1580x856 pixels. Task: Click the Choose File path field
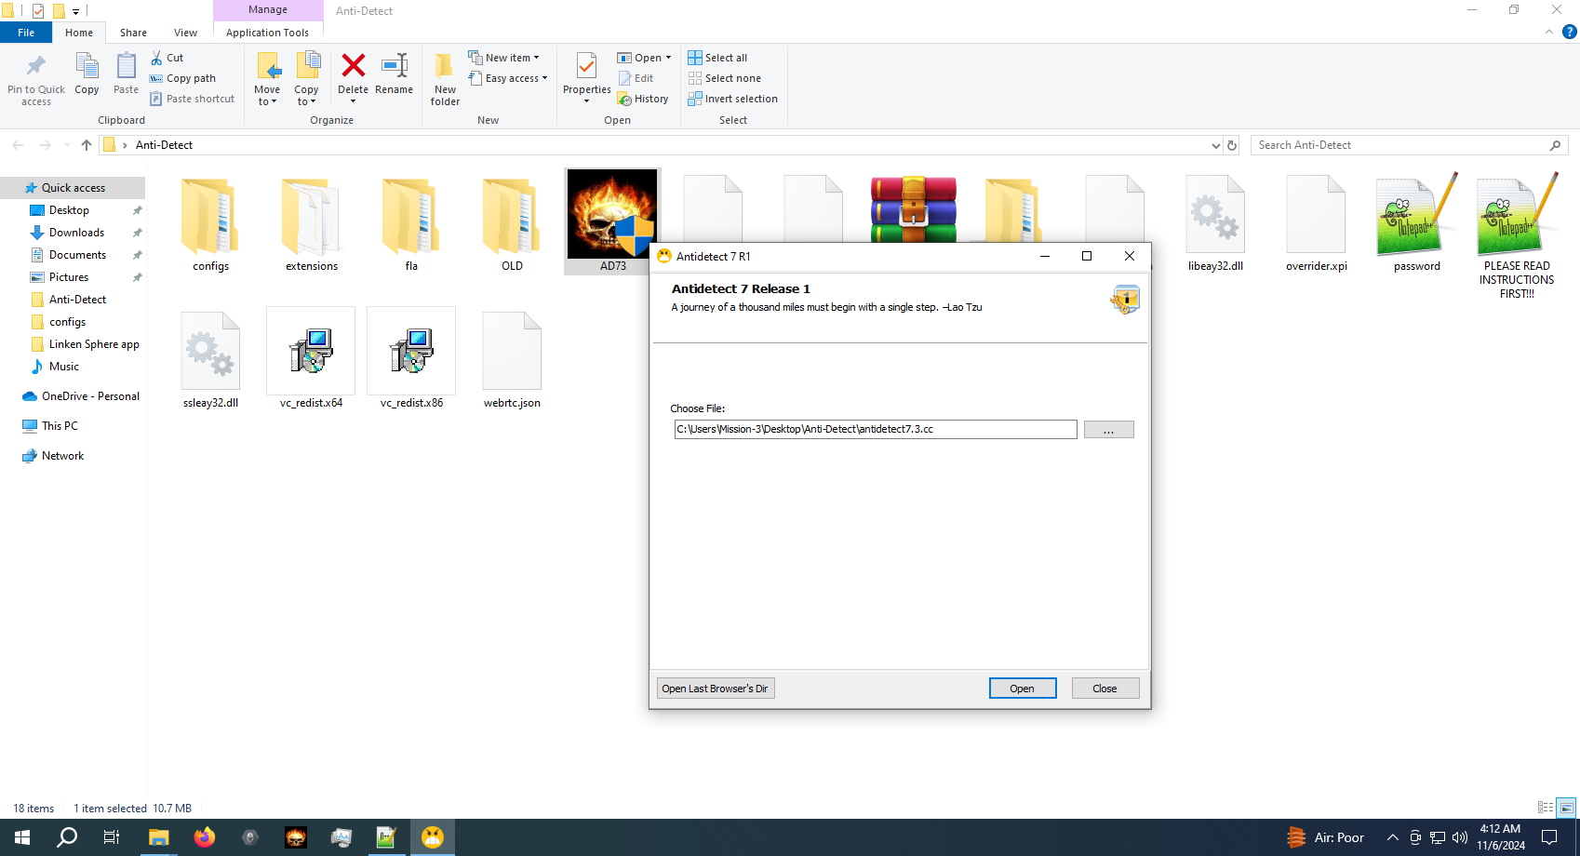875,430
